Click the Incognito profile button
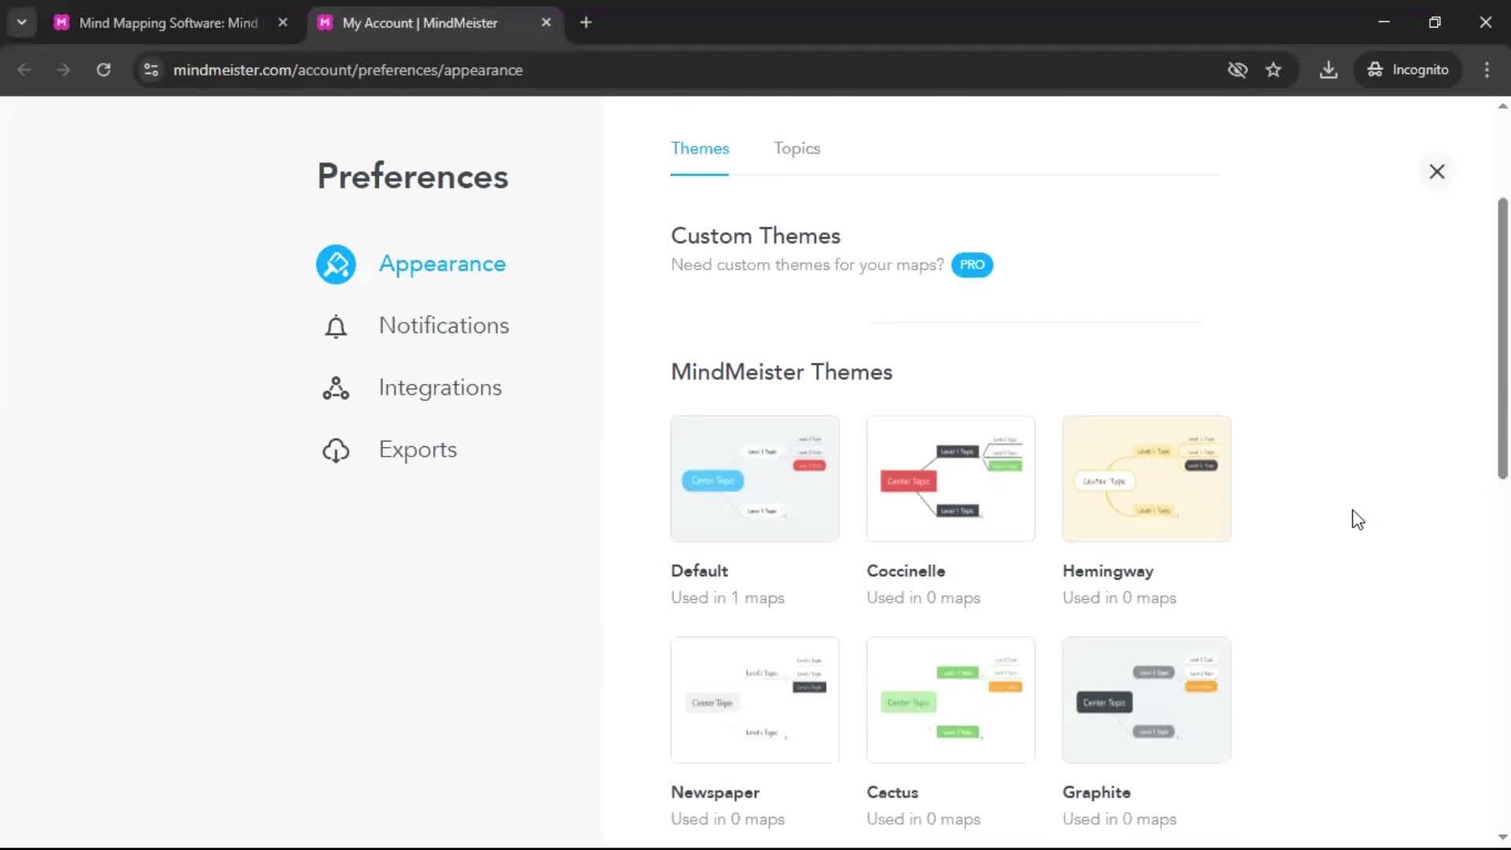1511x850 pixels. tap(1408, 70)
